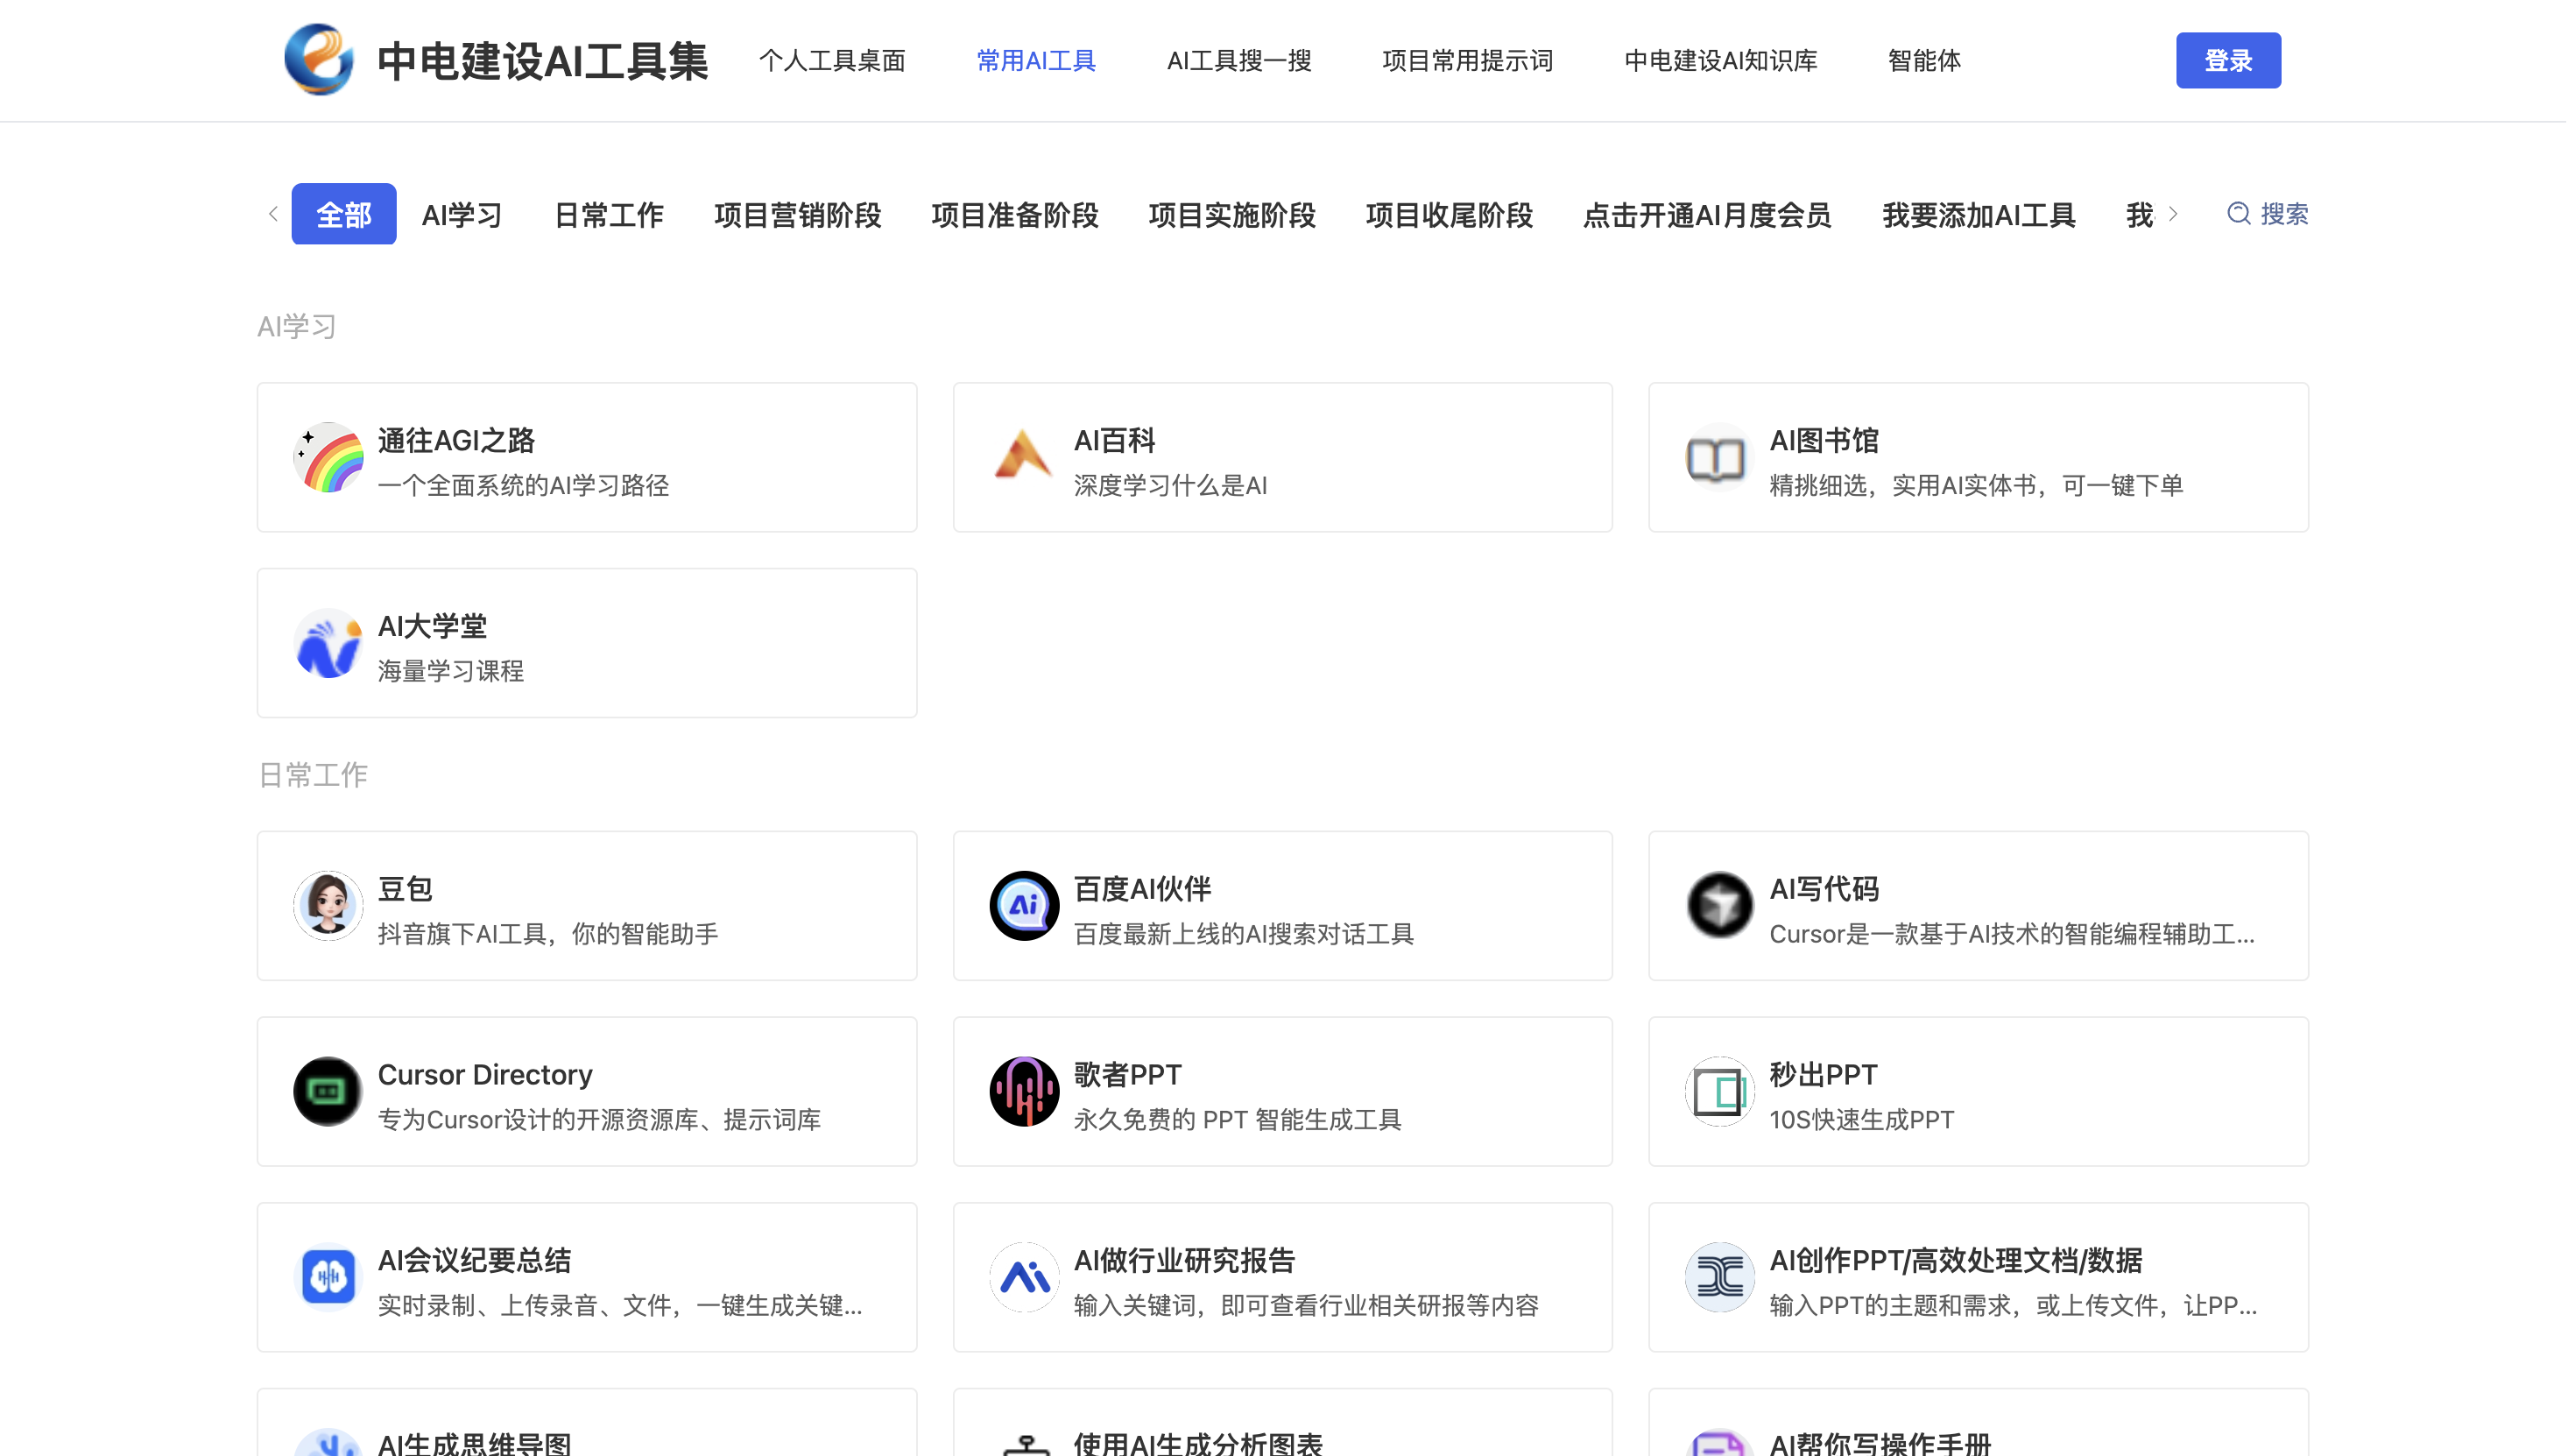The image size is (2575, 1456).
Task: Open the AI百科 card title
Action: (1118, 441)
